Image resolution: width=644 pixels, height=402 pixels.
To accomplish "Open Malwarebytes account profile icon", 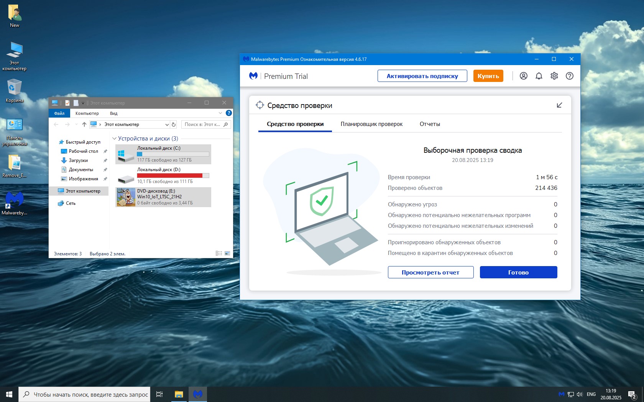I will 523,76.
